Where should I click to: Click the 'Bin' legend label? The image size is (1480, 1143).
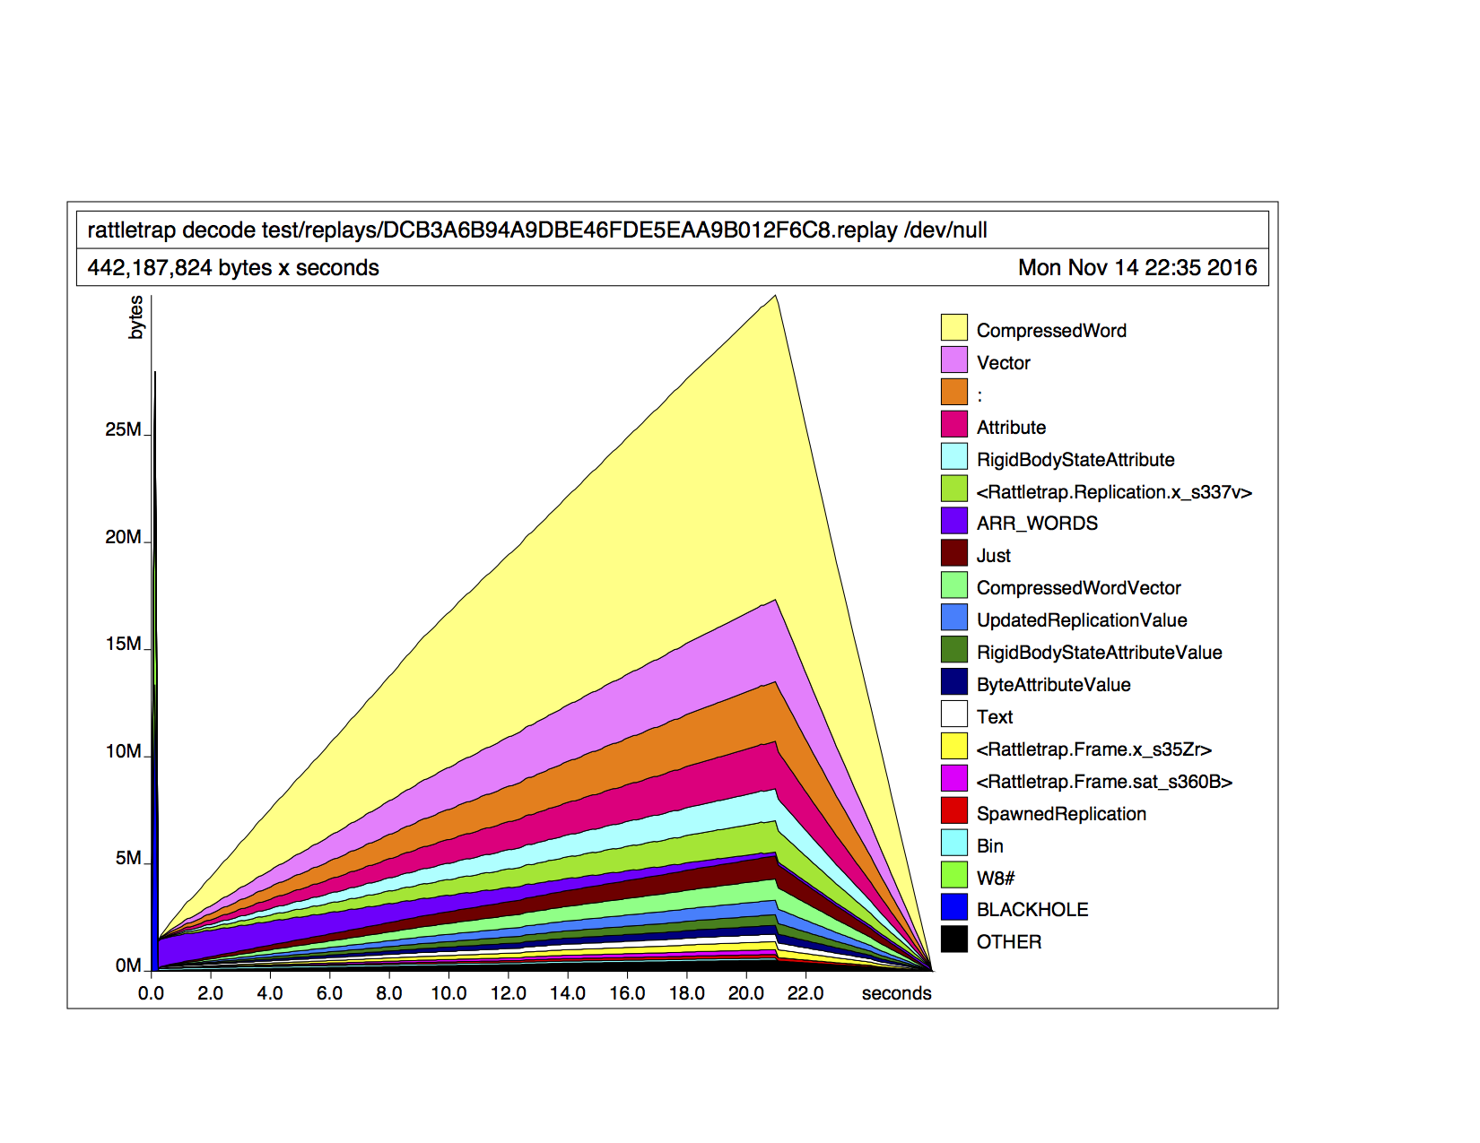[x=990, y=846]
